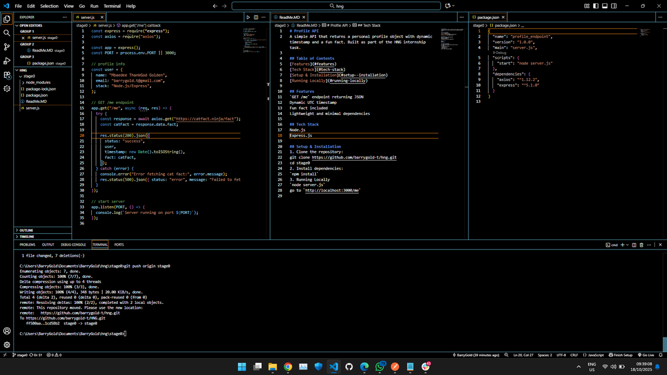Kill the terminal with the trash icon

pos(643,244)
